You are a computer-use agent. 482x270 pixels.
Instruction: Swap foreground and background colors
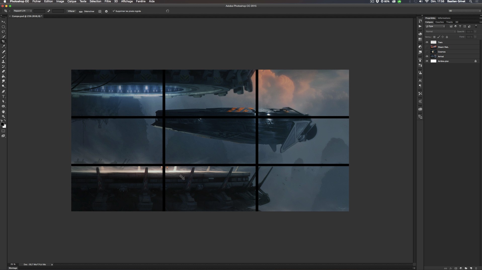click(5, 120)
